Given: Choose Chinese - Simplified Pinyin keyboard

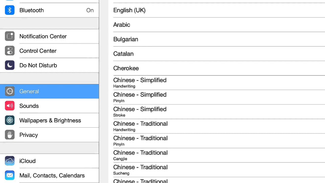Looking at the screenshot, I should pyautogui.click(x=217, y=97).
